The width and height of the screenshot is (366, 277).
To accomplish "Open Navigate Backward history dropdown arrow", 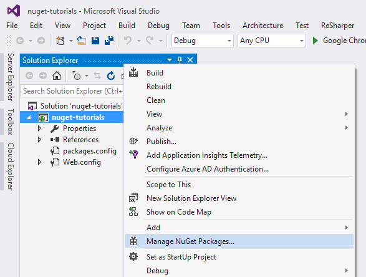I will (x=31, y=41).
